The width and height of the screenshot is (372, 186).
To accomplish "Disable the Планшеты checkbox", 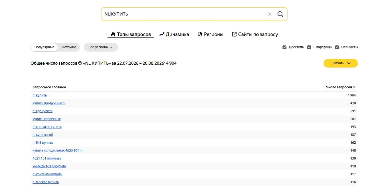I will tap(337, 47).
